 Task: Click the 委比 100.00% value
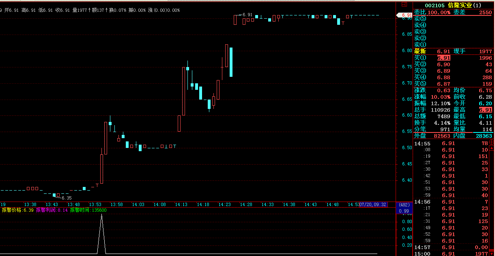pos(439,12)
